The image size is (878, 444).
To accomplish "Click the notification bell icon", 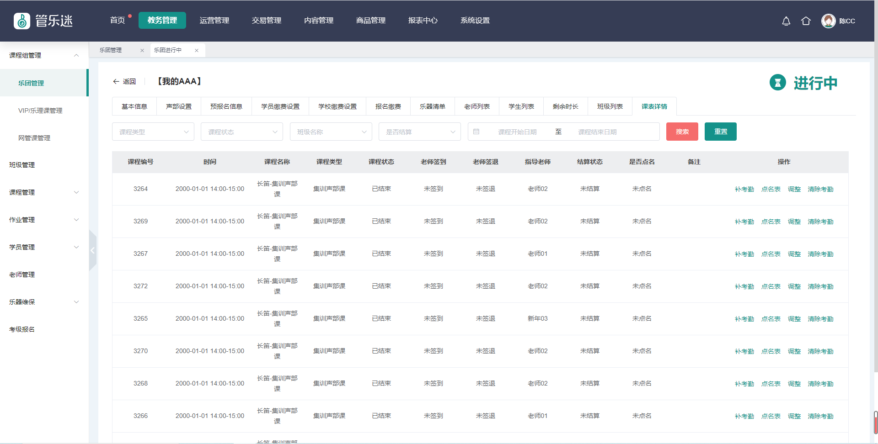I will pos(786,21).
